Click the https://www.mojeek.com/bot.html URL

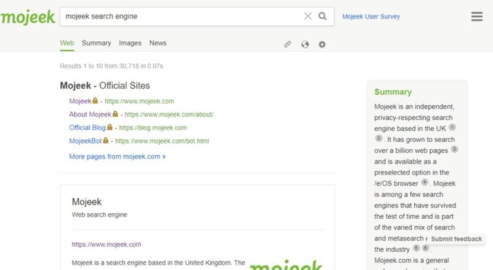pos(162,141)
